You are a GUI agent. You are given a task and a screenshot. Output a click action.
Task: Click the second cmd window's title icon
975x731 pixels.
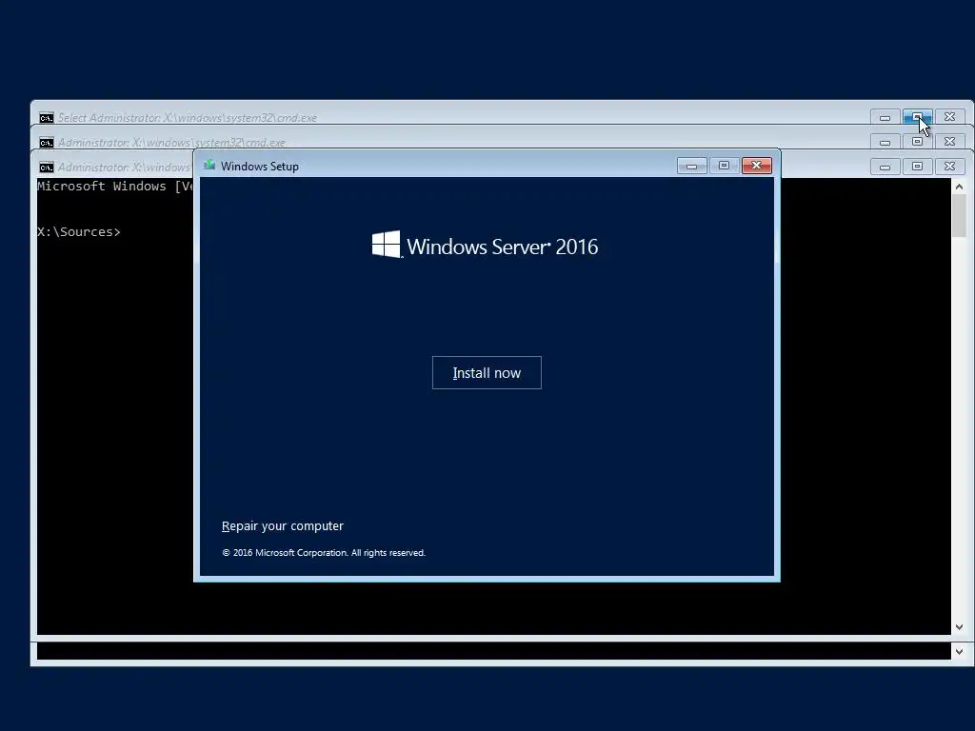(46, 143)
